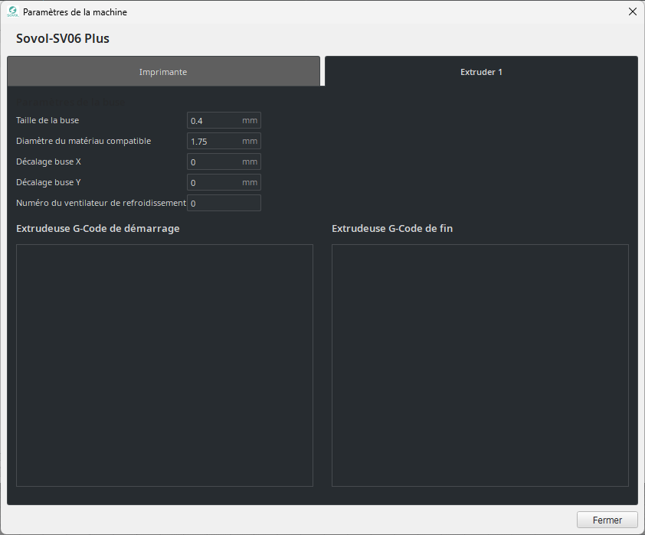Screen dimensions: 645x535
Task: Click the Décalage buse Y field
Action: 224,182
